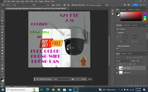Open the Ratio dropdown in contextual bar
Viewport: 148px width, 92px height.
click(x=62, y=79)
